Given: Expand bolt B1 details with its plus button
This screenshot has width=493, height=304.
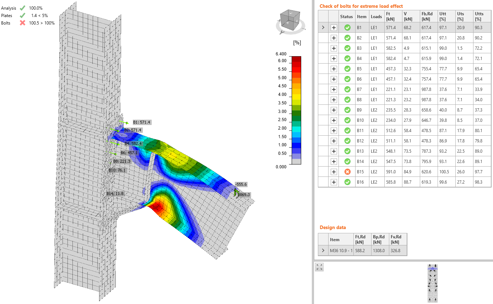Looking at the screenshot, I should [334, 27].
